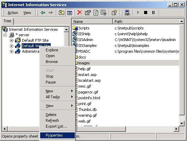Viewport: 187px width, 141px height.
Task: Collapse the server node in tree
Action: (x=5, y=35)
